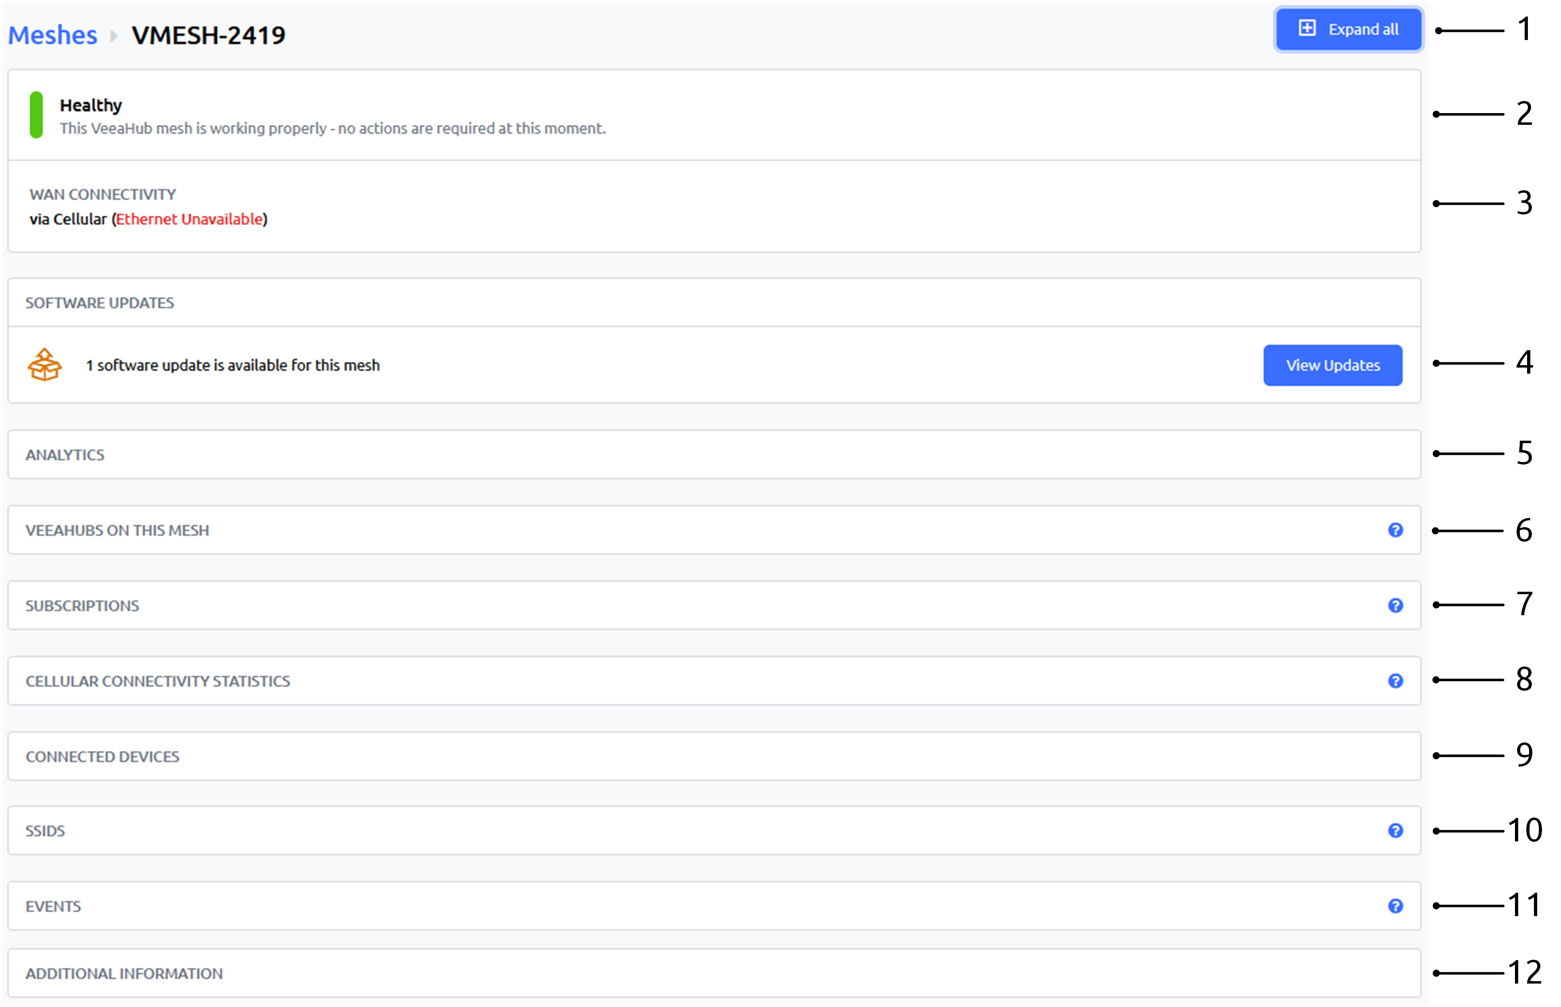Click the breadcrumb separator arrow after Meshes

pos(114,35)
